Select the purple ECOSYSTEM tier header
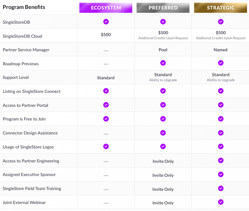 tap(106, 8)
